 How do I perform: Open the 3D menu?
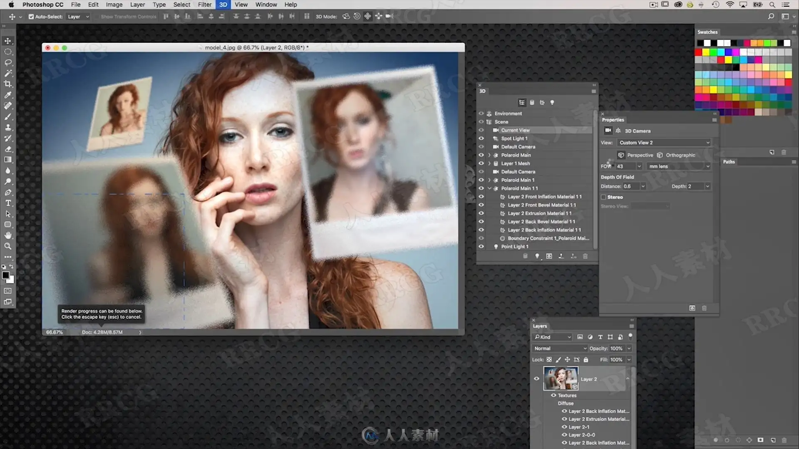coord(223,5)
